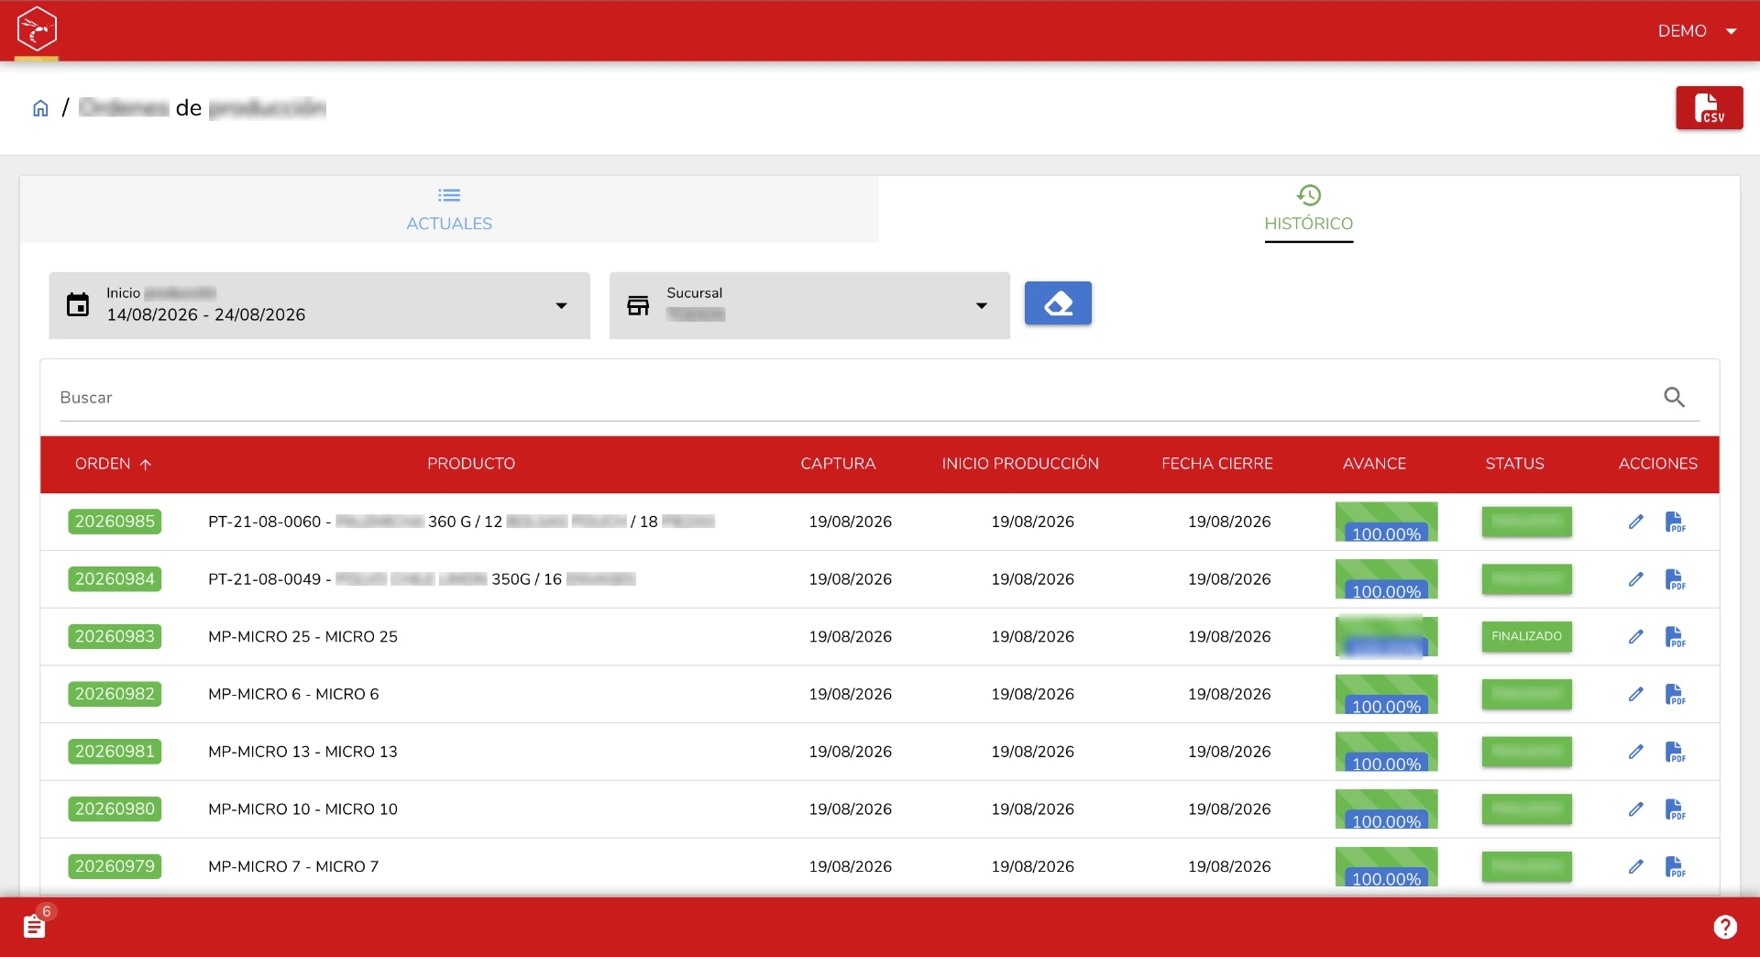Sort by the PRODUCTO column header
This screenshot has height=957, width=1760.
(x=471, y=464)
